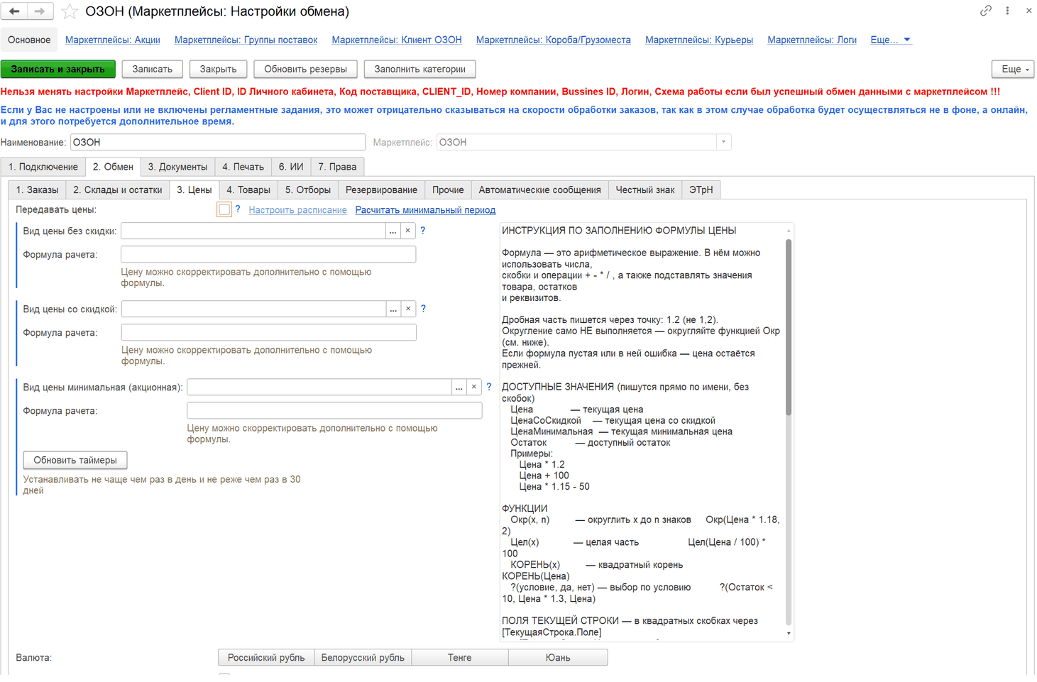Open selection for minimal promo price type

pyautogui.click(x=459, y=387)
